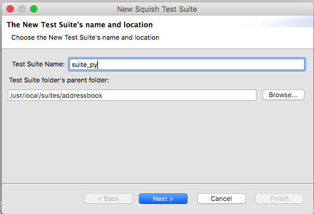Click the bold heading "The New Test Suite's name and location"
Image resolution: width=314 pixels, height=214 pixels.
point(80,25)
